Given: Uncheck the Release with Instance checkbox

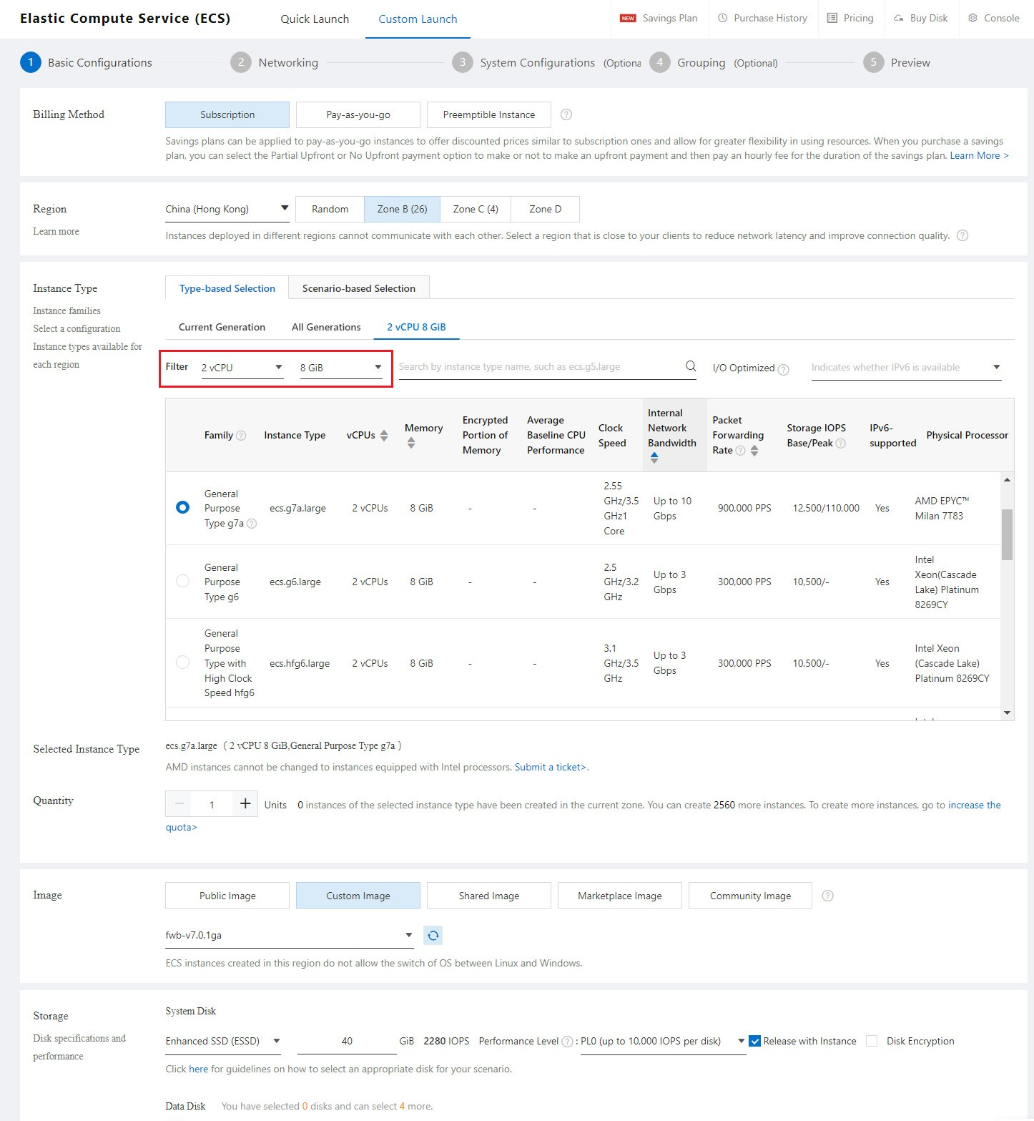Looking at the screenshot, I should pos(755,1041).
